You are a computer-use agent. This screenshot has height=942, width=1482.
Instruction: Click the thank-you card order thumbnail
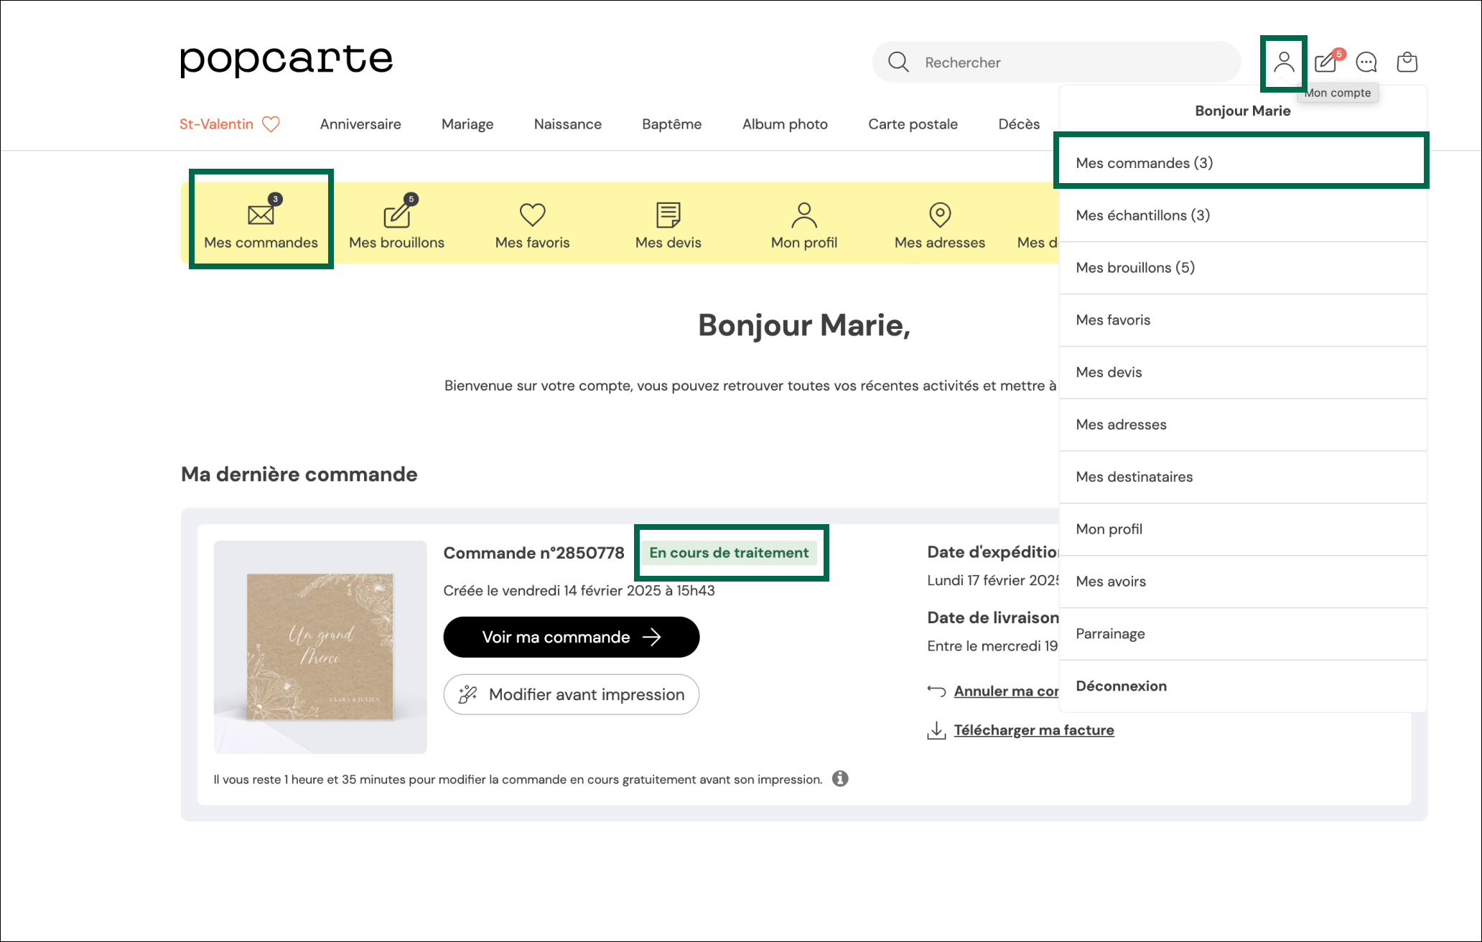320,646
